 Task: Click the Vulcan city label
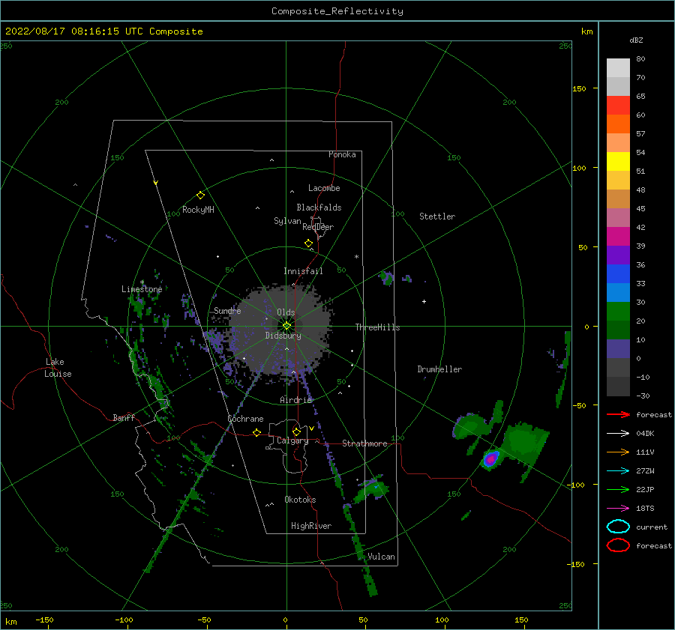click(382, 557)
